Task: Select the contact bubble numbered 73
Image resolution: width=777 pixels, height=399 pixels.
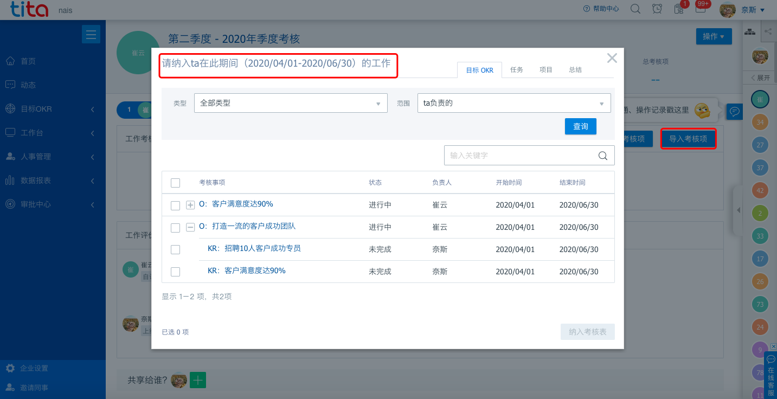Action: [x=760, y=305]
